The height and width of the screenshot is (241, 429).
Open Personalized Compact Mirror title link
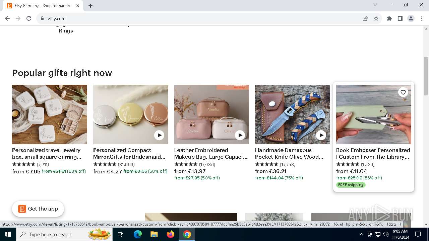pos(129,153)
